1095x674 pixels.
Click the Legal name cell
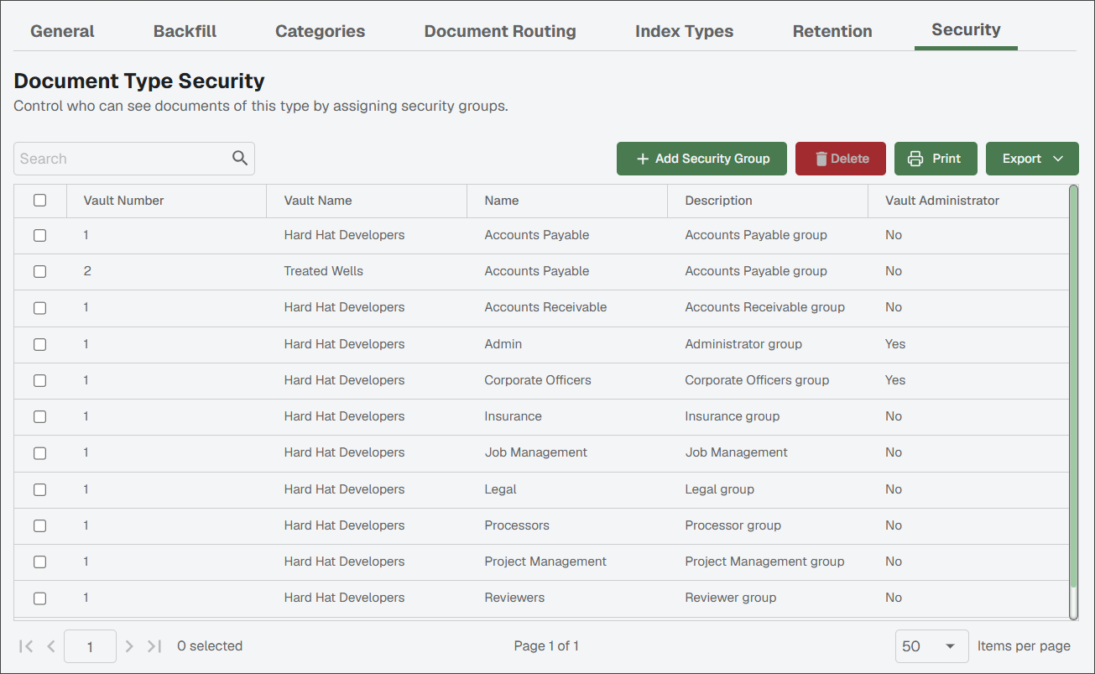point(501,489)
